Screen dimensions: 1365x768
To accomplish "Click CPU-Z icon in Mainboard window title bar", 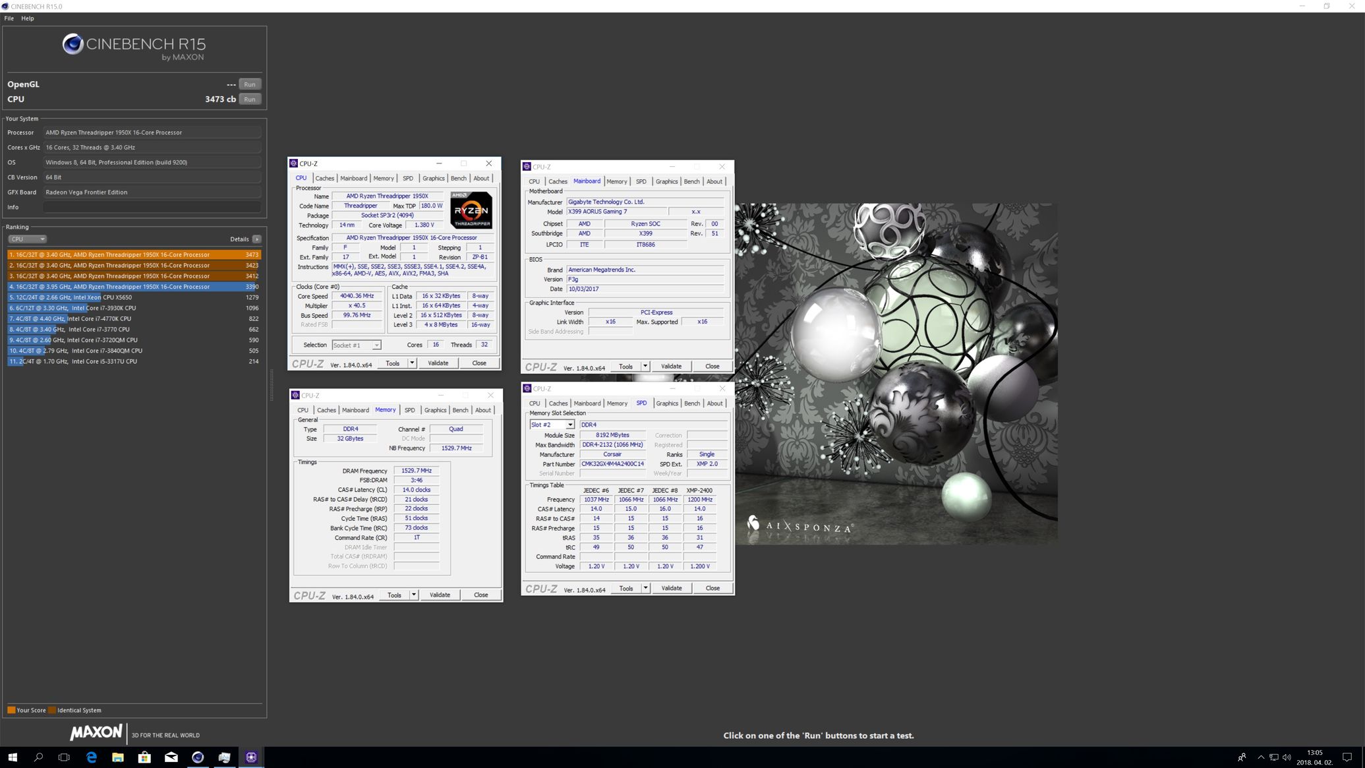I will click(x=527, y=167).
